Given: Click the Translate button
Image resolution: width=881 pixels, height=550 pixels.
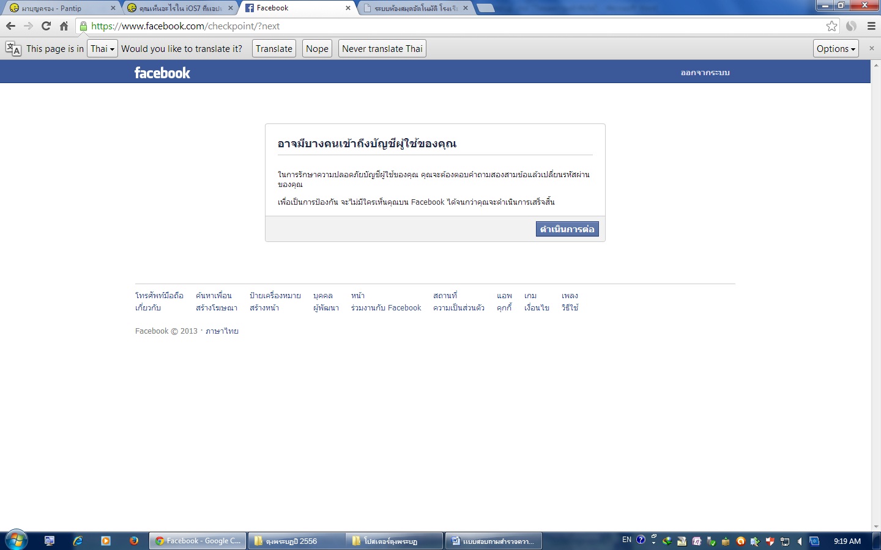Looking at the screenshot, I should pos(274,49).
